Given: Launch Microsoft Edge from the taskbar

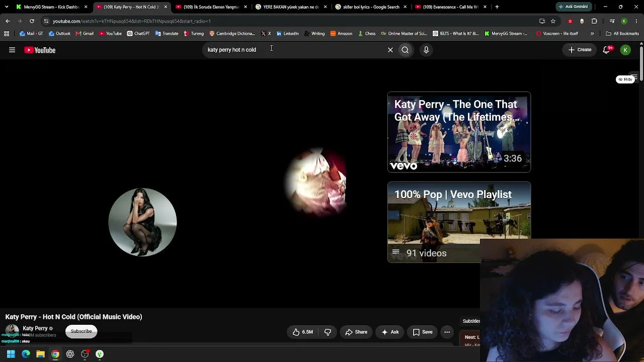Looking at the screenshot, I should point(26,354).
